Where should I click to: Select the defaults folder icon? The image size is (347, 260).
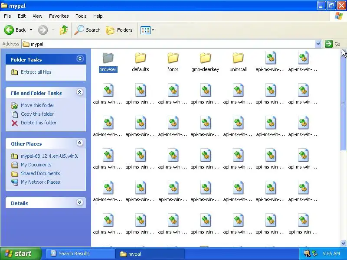[x=141, y=58]
